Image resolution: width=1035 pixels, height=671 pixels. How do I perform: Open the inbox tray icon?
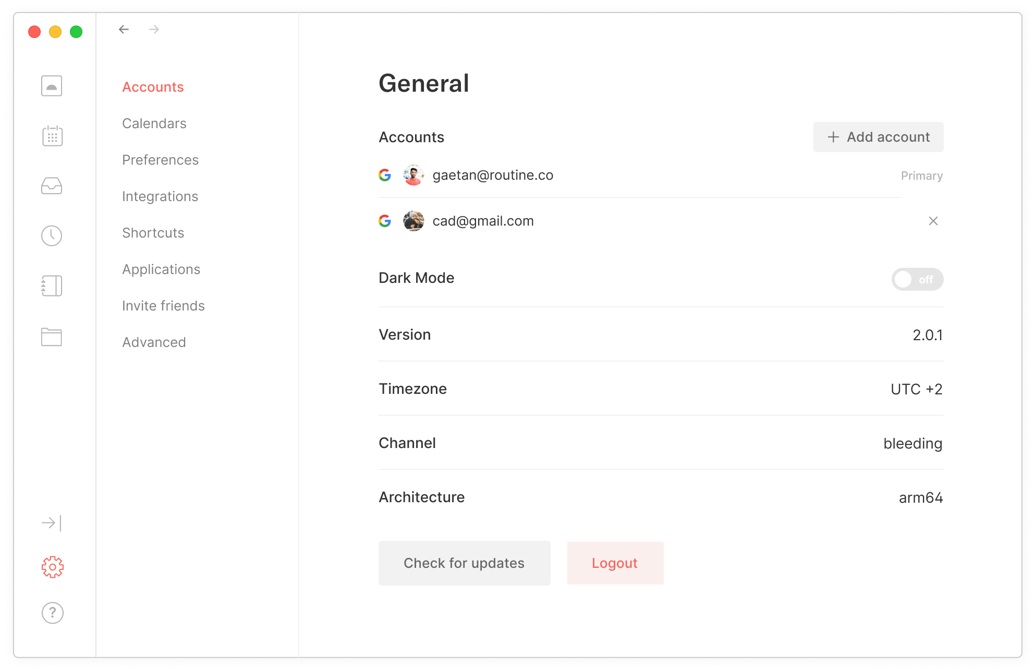pos(52,186)
